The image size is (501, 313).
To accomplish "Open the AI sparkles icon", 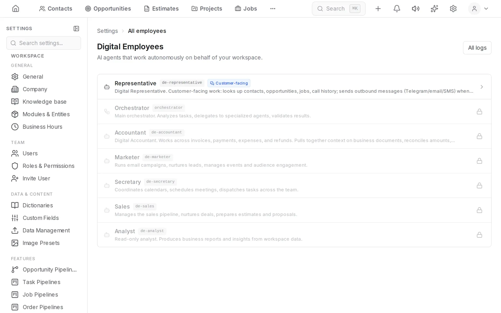I will 434,9.
